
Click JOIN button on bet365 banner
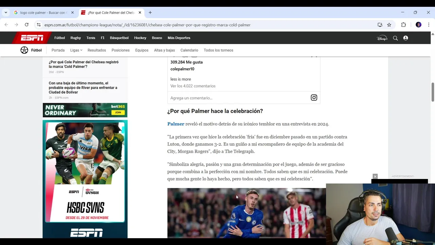click(x=118, y=112)
